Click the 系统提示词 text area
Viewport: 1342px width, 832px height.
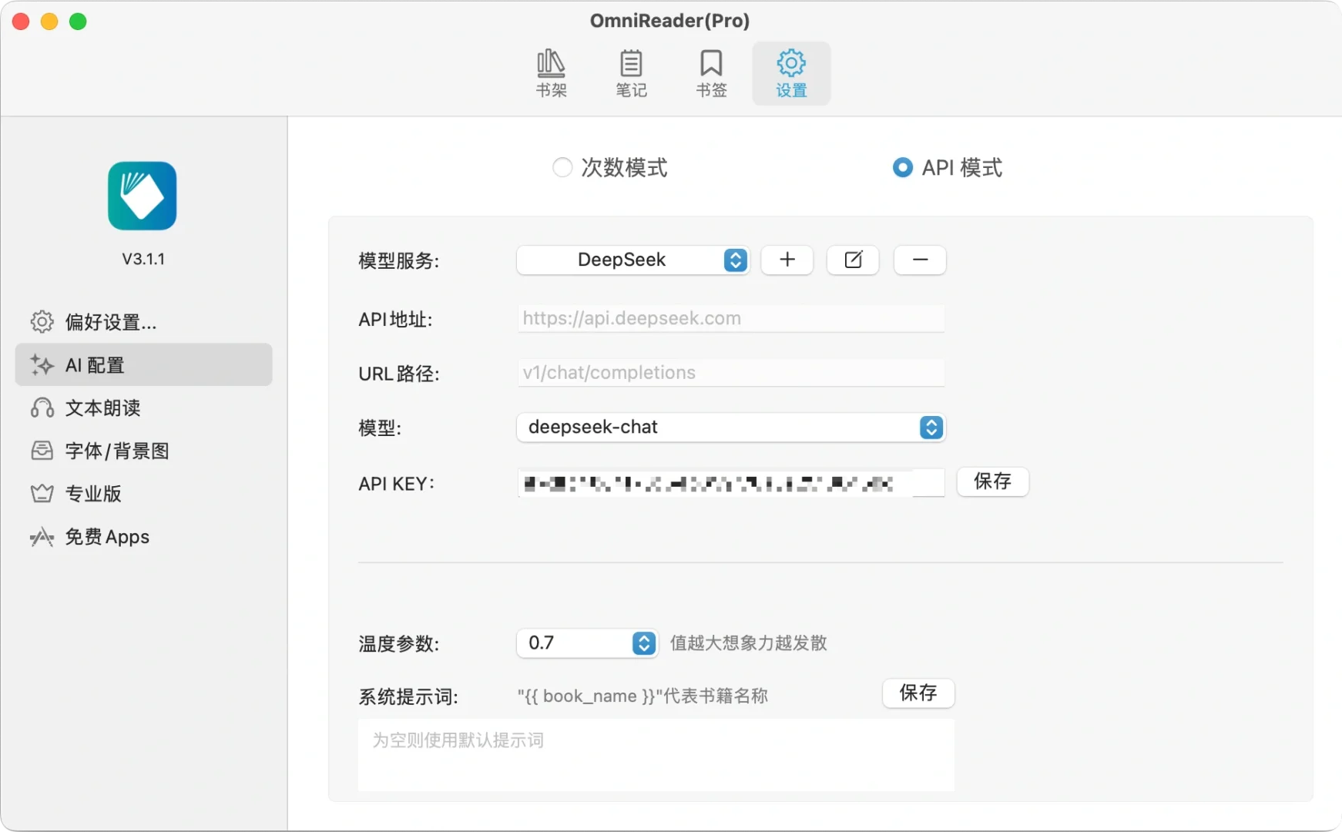point(656,755)
